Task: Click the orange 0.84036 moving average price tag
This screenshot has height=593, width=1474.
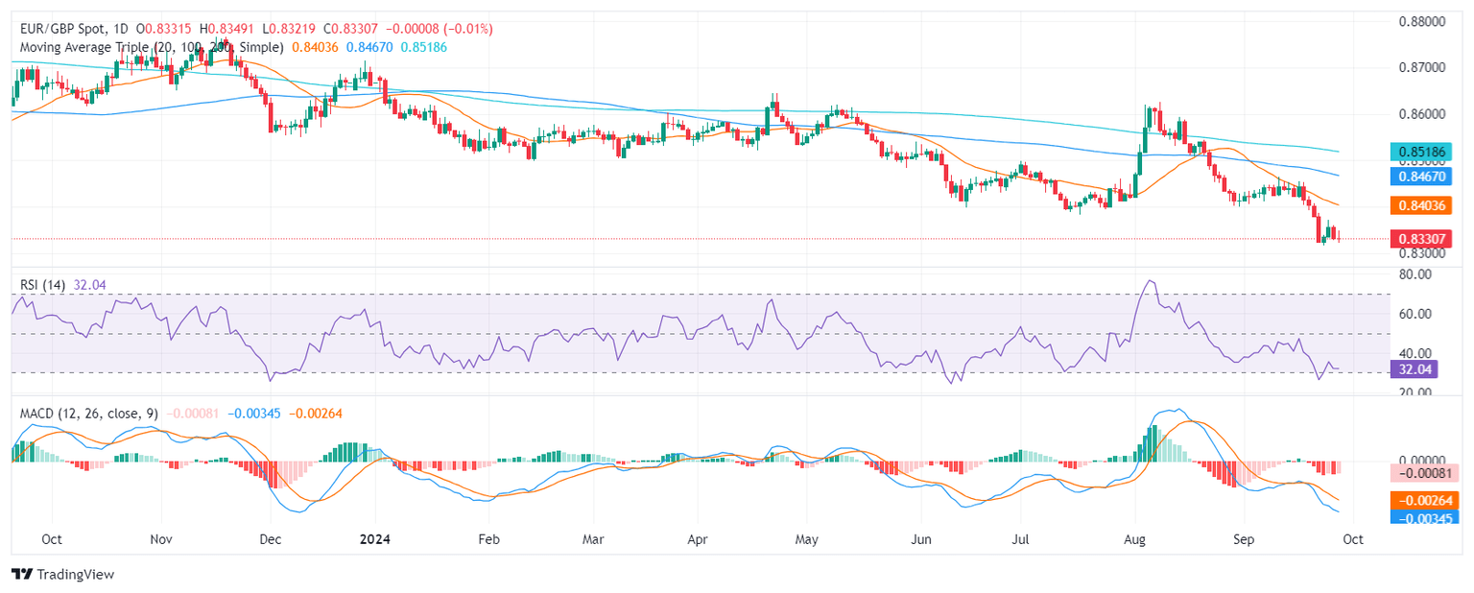Action: (x=1424, y=204)
